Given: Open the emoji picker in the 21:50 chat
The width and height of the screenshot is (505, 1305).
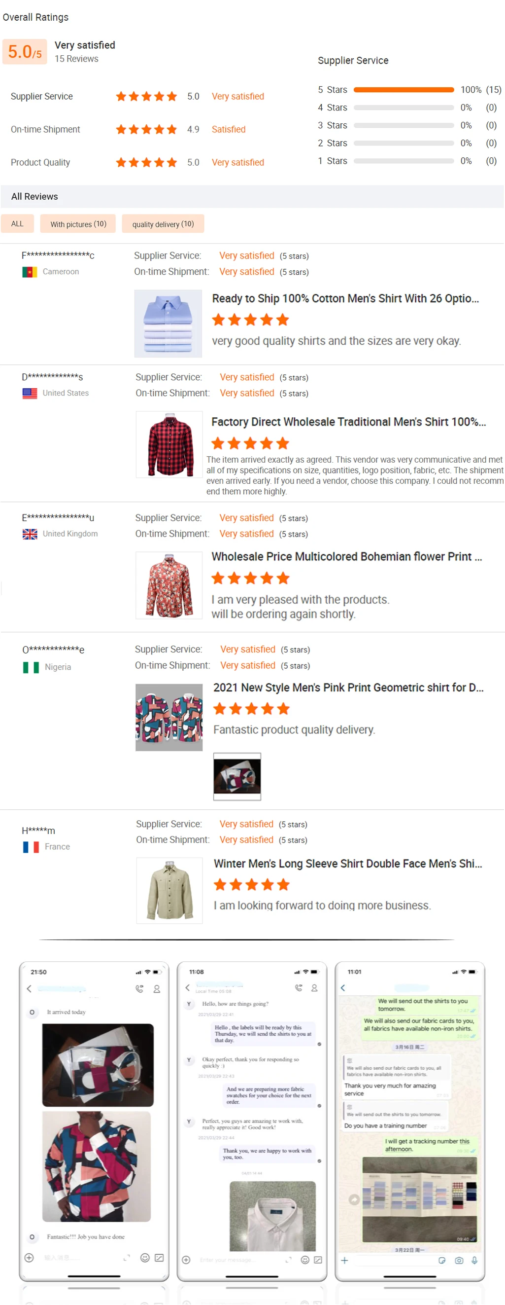Looking at the screenshot, I should [x=145, y=1257].
